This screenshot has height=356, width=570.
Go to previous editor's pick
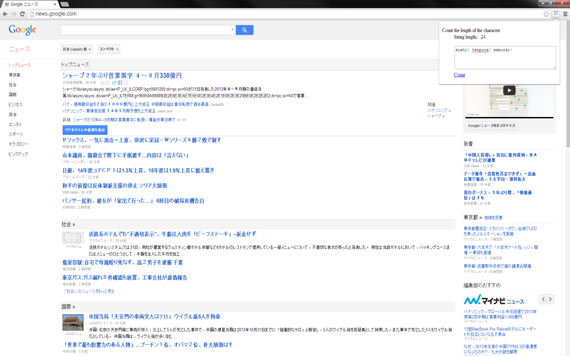pyautogui.click(x=543, y=299)
